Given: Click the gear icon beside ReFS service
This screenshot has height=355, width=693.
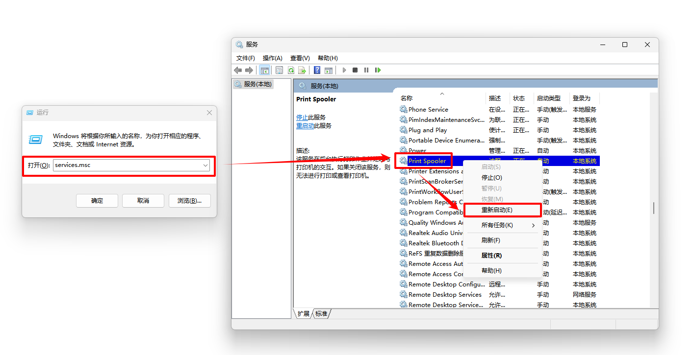Looking at the screenshot, I should point(404,253).
